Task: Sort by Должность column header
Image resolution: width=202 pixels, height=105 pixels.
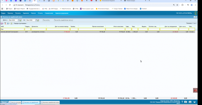Action: click(x=39, y=26)
